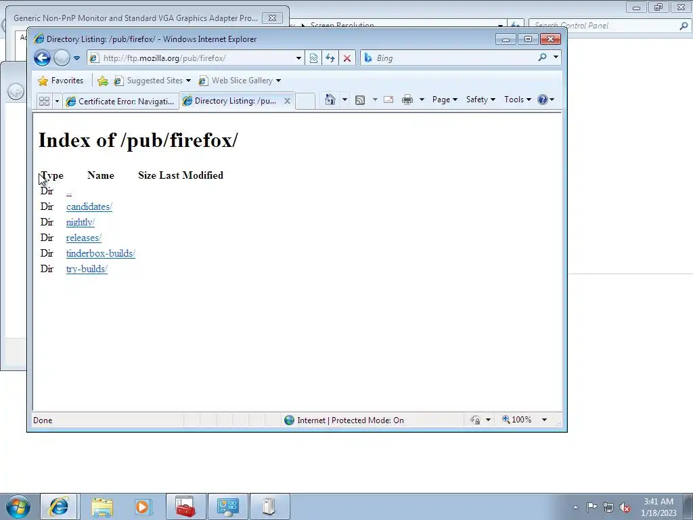Image resolution: width=693 pixels, height=520 pixels.
Task: Open Action Center flag tray icon
Action: 591,506
